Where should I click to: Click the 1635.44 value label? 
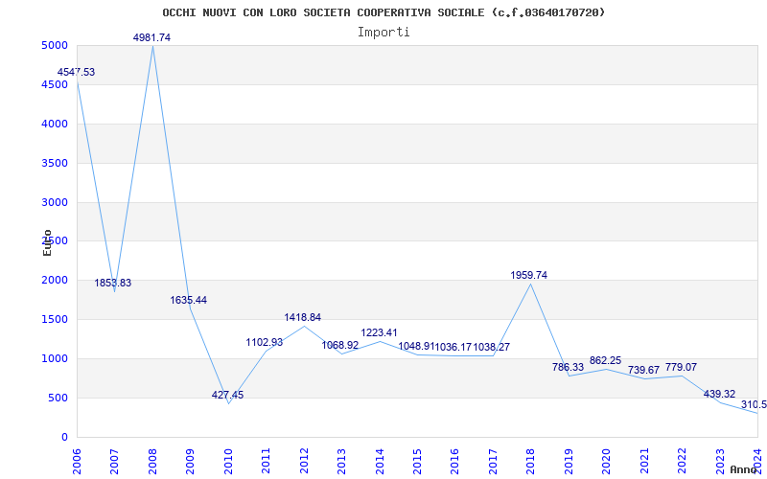tap(189, 300)
